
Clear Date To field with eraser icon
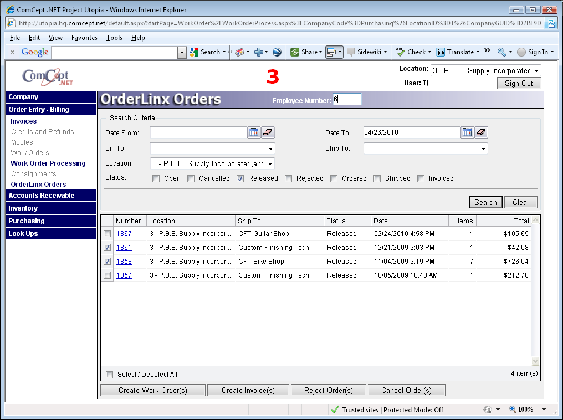tap(482, 132)
